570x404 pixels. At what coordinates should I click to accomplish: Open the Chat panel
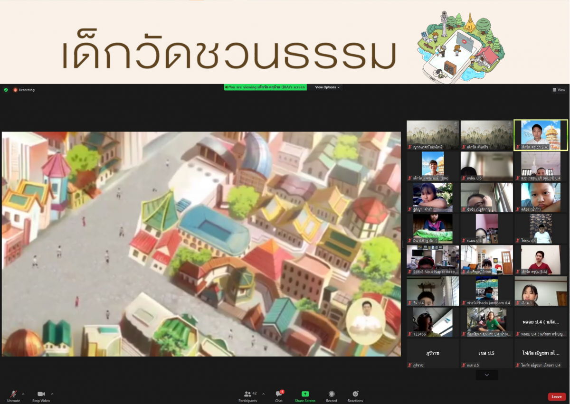[279, 395]
